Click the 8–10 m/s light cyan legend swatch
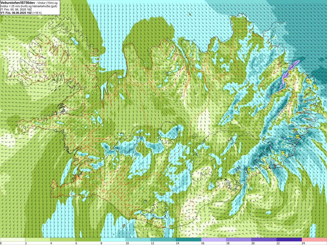327x245 pixels. 113,240
